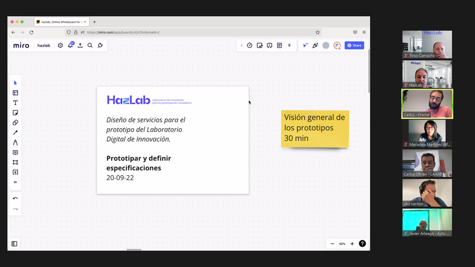475x267 pixels.
Task: Open the Comment tool
Action: (15, 152)
